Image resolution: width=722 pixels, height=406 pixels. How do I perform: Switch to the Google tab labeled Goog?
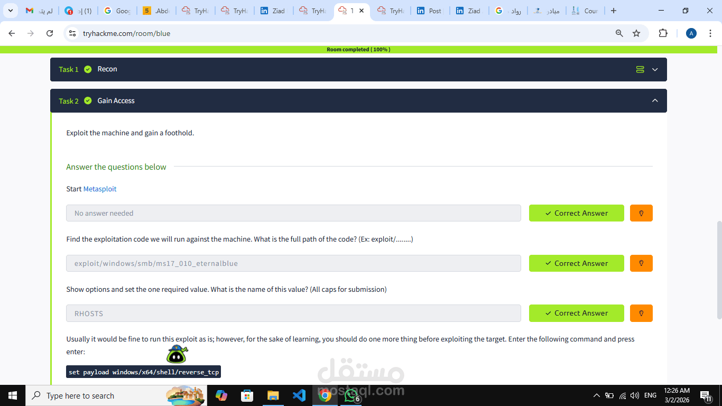click(117, 11)
